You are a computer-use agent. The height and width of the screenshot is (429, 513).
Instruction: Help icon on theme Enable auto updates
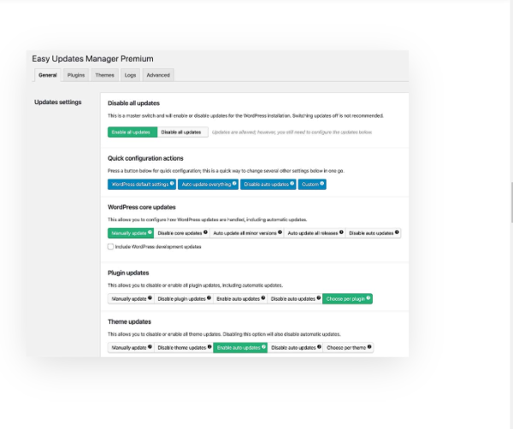(x=263, y=347)
